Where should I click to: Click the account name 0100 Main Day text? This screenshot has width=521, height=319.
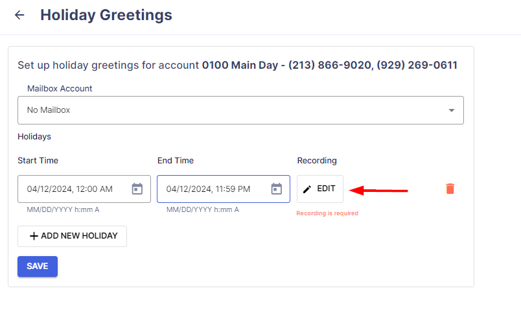click(x=240, y=65)
